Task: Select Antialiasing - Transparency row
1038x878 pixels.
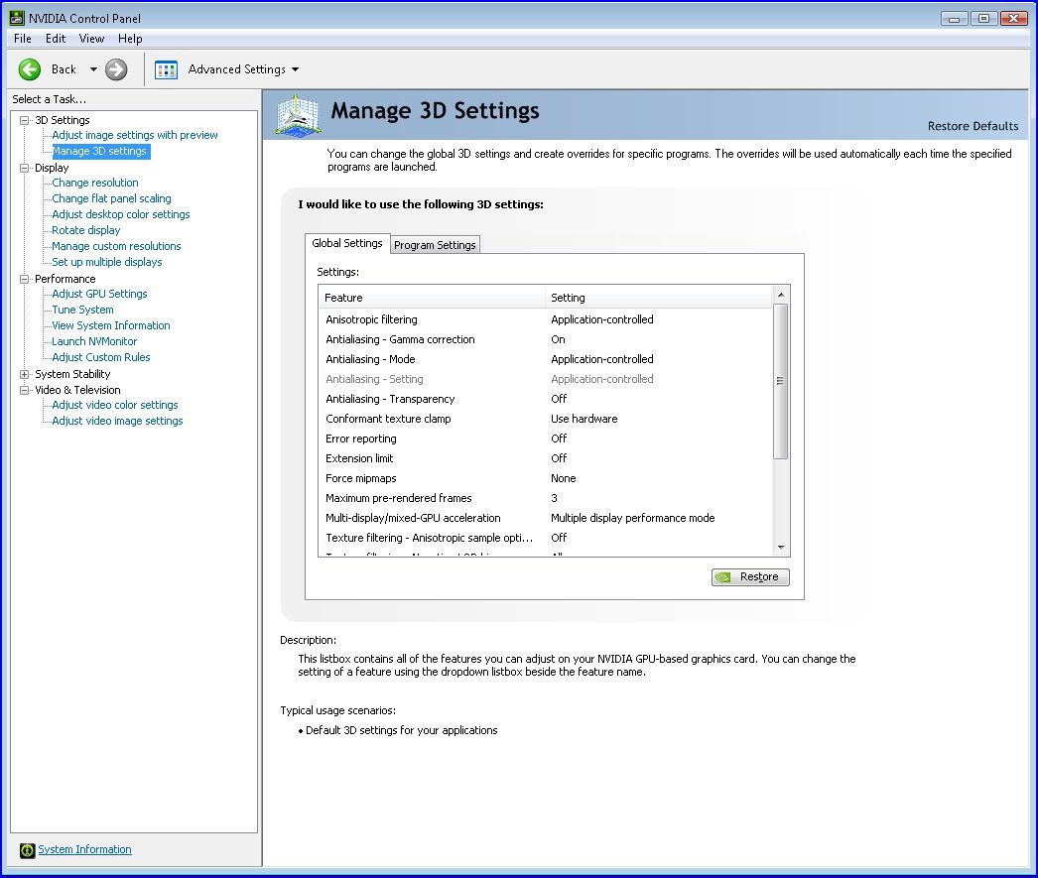Action: 546,399
